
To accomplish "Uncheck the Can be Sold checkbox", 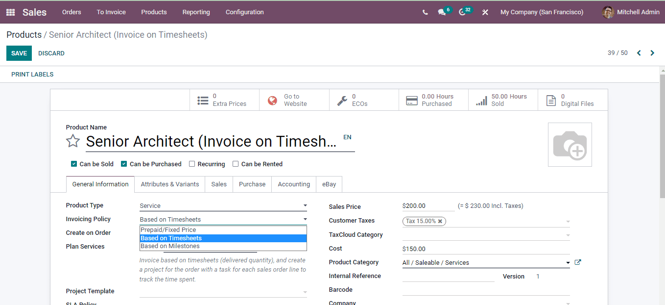I will coord(74,164).
